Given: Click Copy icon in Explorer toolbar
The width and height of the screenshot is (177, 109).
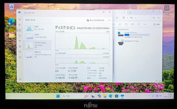Looking at the screenshot, I should (120, 24).
